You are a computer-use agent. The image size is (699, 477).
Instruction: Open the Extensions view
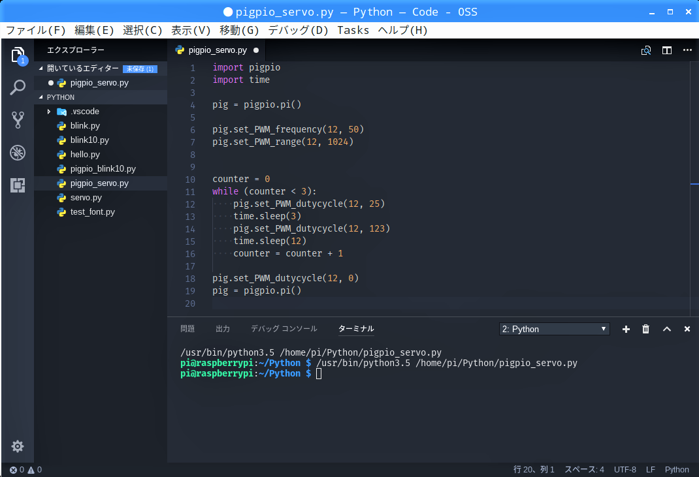click(18, 185)
